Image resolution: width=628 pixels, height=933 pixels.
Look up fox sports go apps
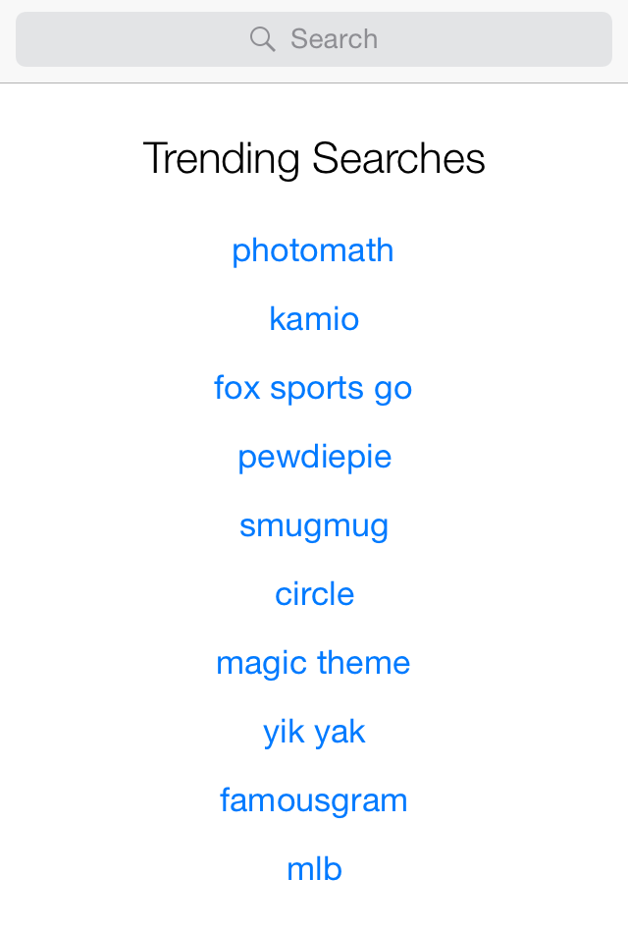pos(313,388)
